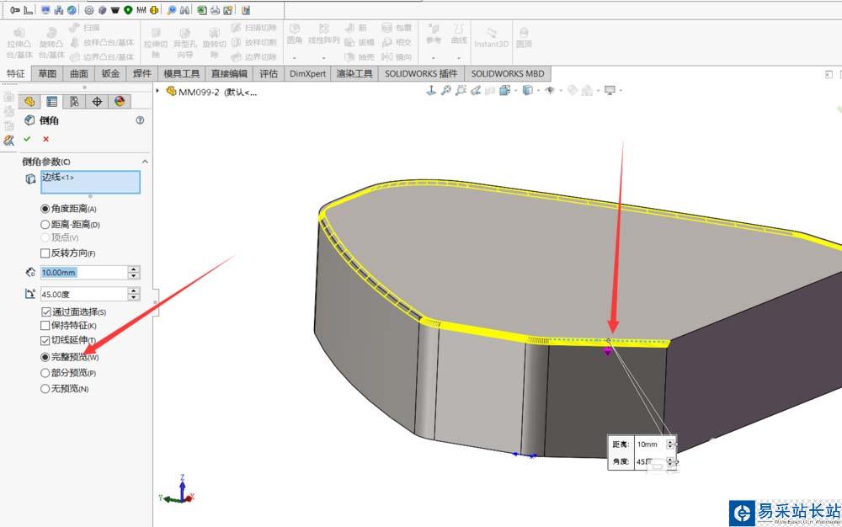Click the yellow cross icon in top toolbar
This screenshot has height=527, width=842.
point(154,10)
